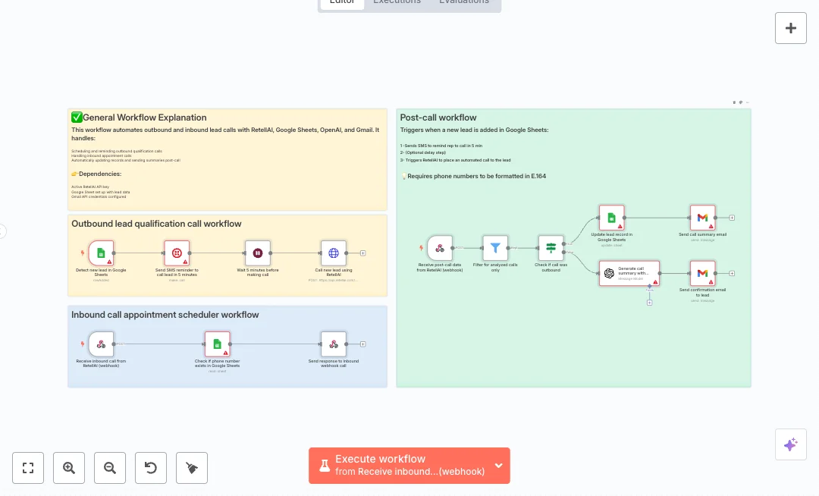
Task: Open the AI assistant sparkle button
Action: click(x=790, y=444)
